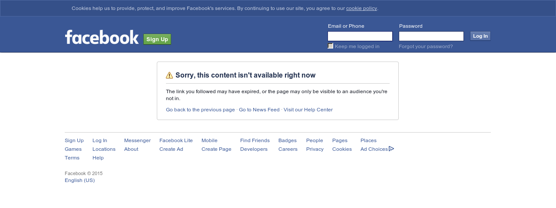Select Find Friends in footer

tap(255, 140)
